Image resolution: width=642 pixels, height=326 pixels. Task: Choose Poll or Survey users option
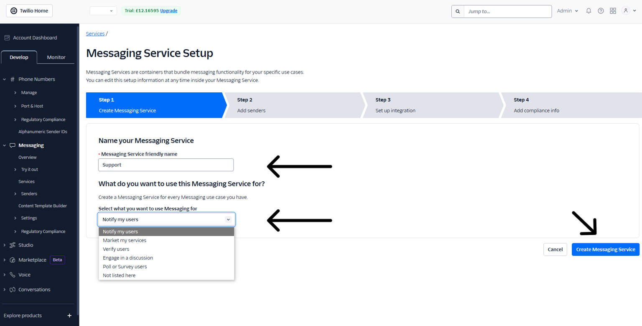point(166,267)
